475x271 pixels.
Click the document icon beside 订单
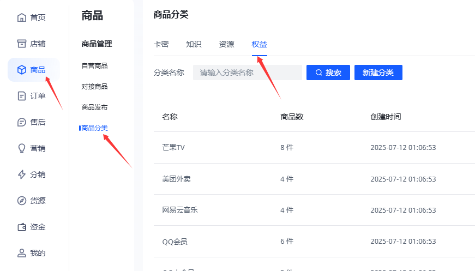pyautogui.click(x=21, y=96)
